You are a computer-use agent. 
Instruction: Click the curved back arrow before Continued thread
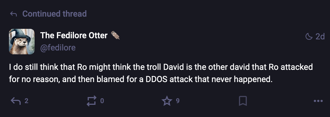[x=13, y=14]
